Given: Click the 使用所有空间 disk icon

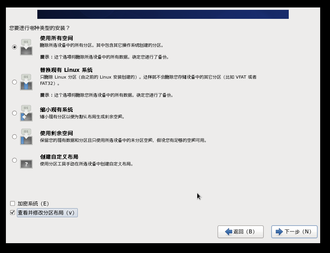Looking at the screenshot, I should click(26, 47).
